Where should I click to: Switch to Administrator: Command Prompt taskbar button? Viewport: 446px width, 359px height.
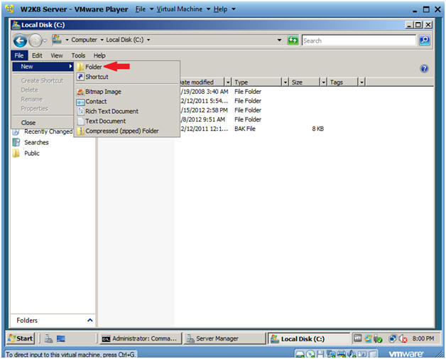click(x=141, y=338)
